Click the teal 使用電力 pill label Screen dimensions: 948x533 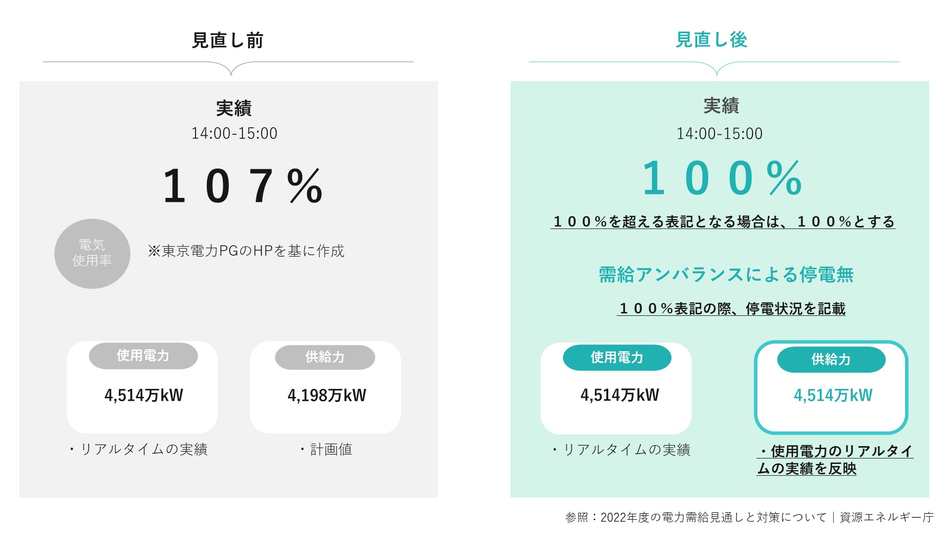[x=617, y=358]
